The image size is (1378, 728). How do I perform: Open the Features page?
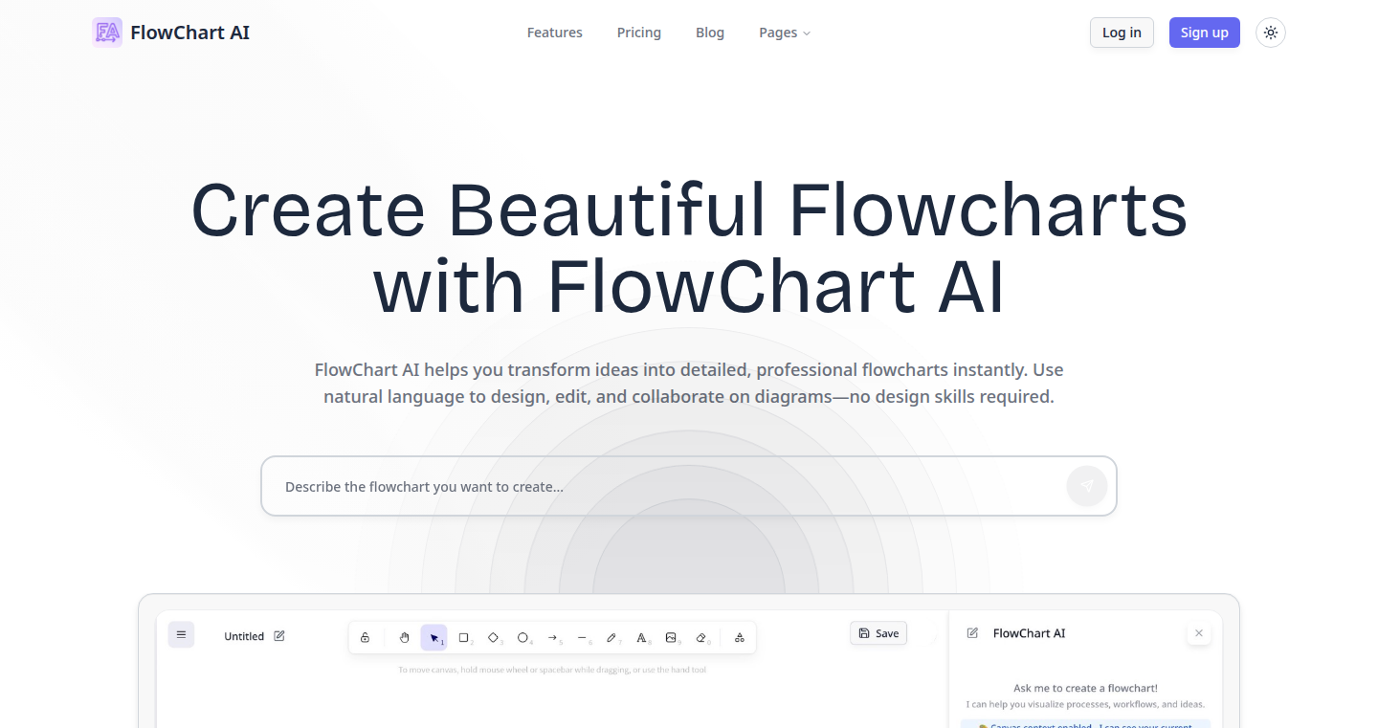click(555, 33)
